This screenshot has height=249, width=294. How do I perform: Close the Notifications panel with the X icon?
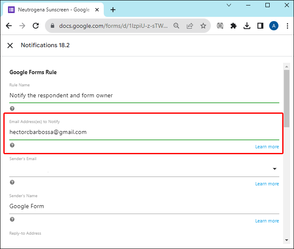click(10, 46)
